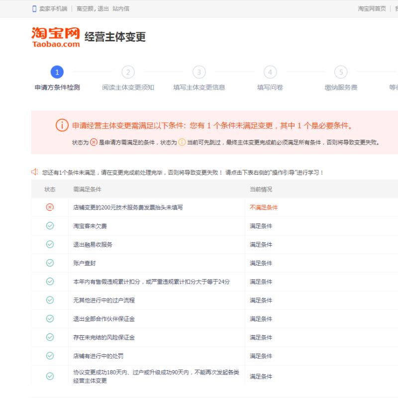Go to 淘宝网首页
398x398 pixels.
click(372, 9)
